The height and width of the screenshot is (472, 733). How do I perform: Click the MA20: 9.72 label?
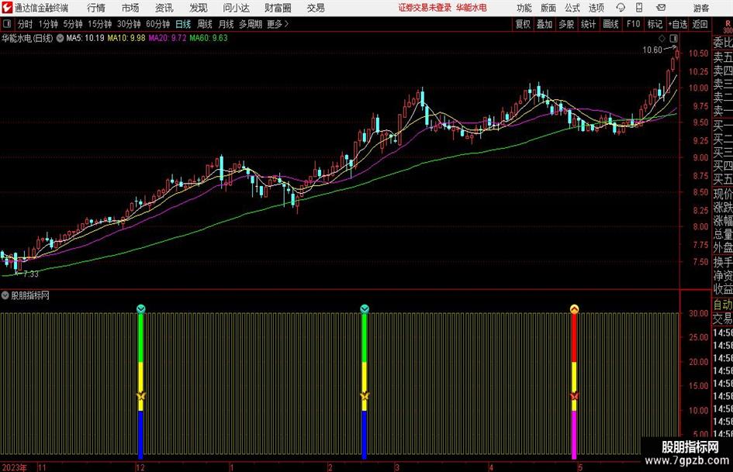pyautogui.click(x=168, y=38)
